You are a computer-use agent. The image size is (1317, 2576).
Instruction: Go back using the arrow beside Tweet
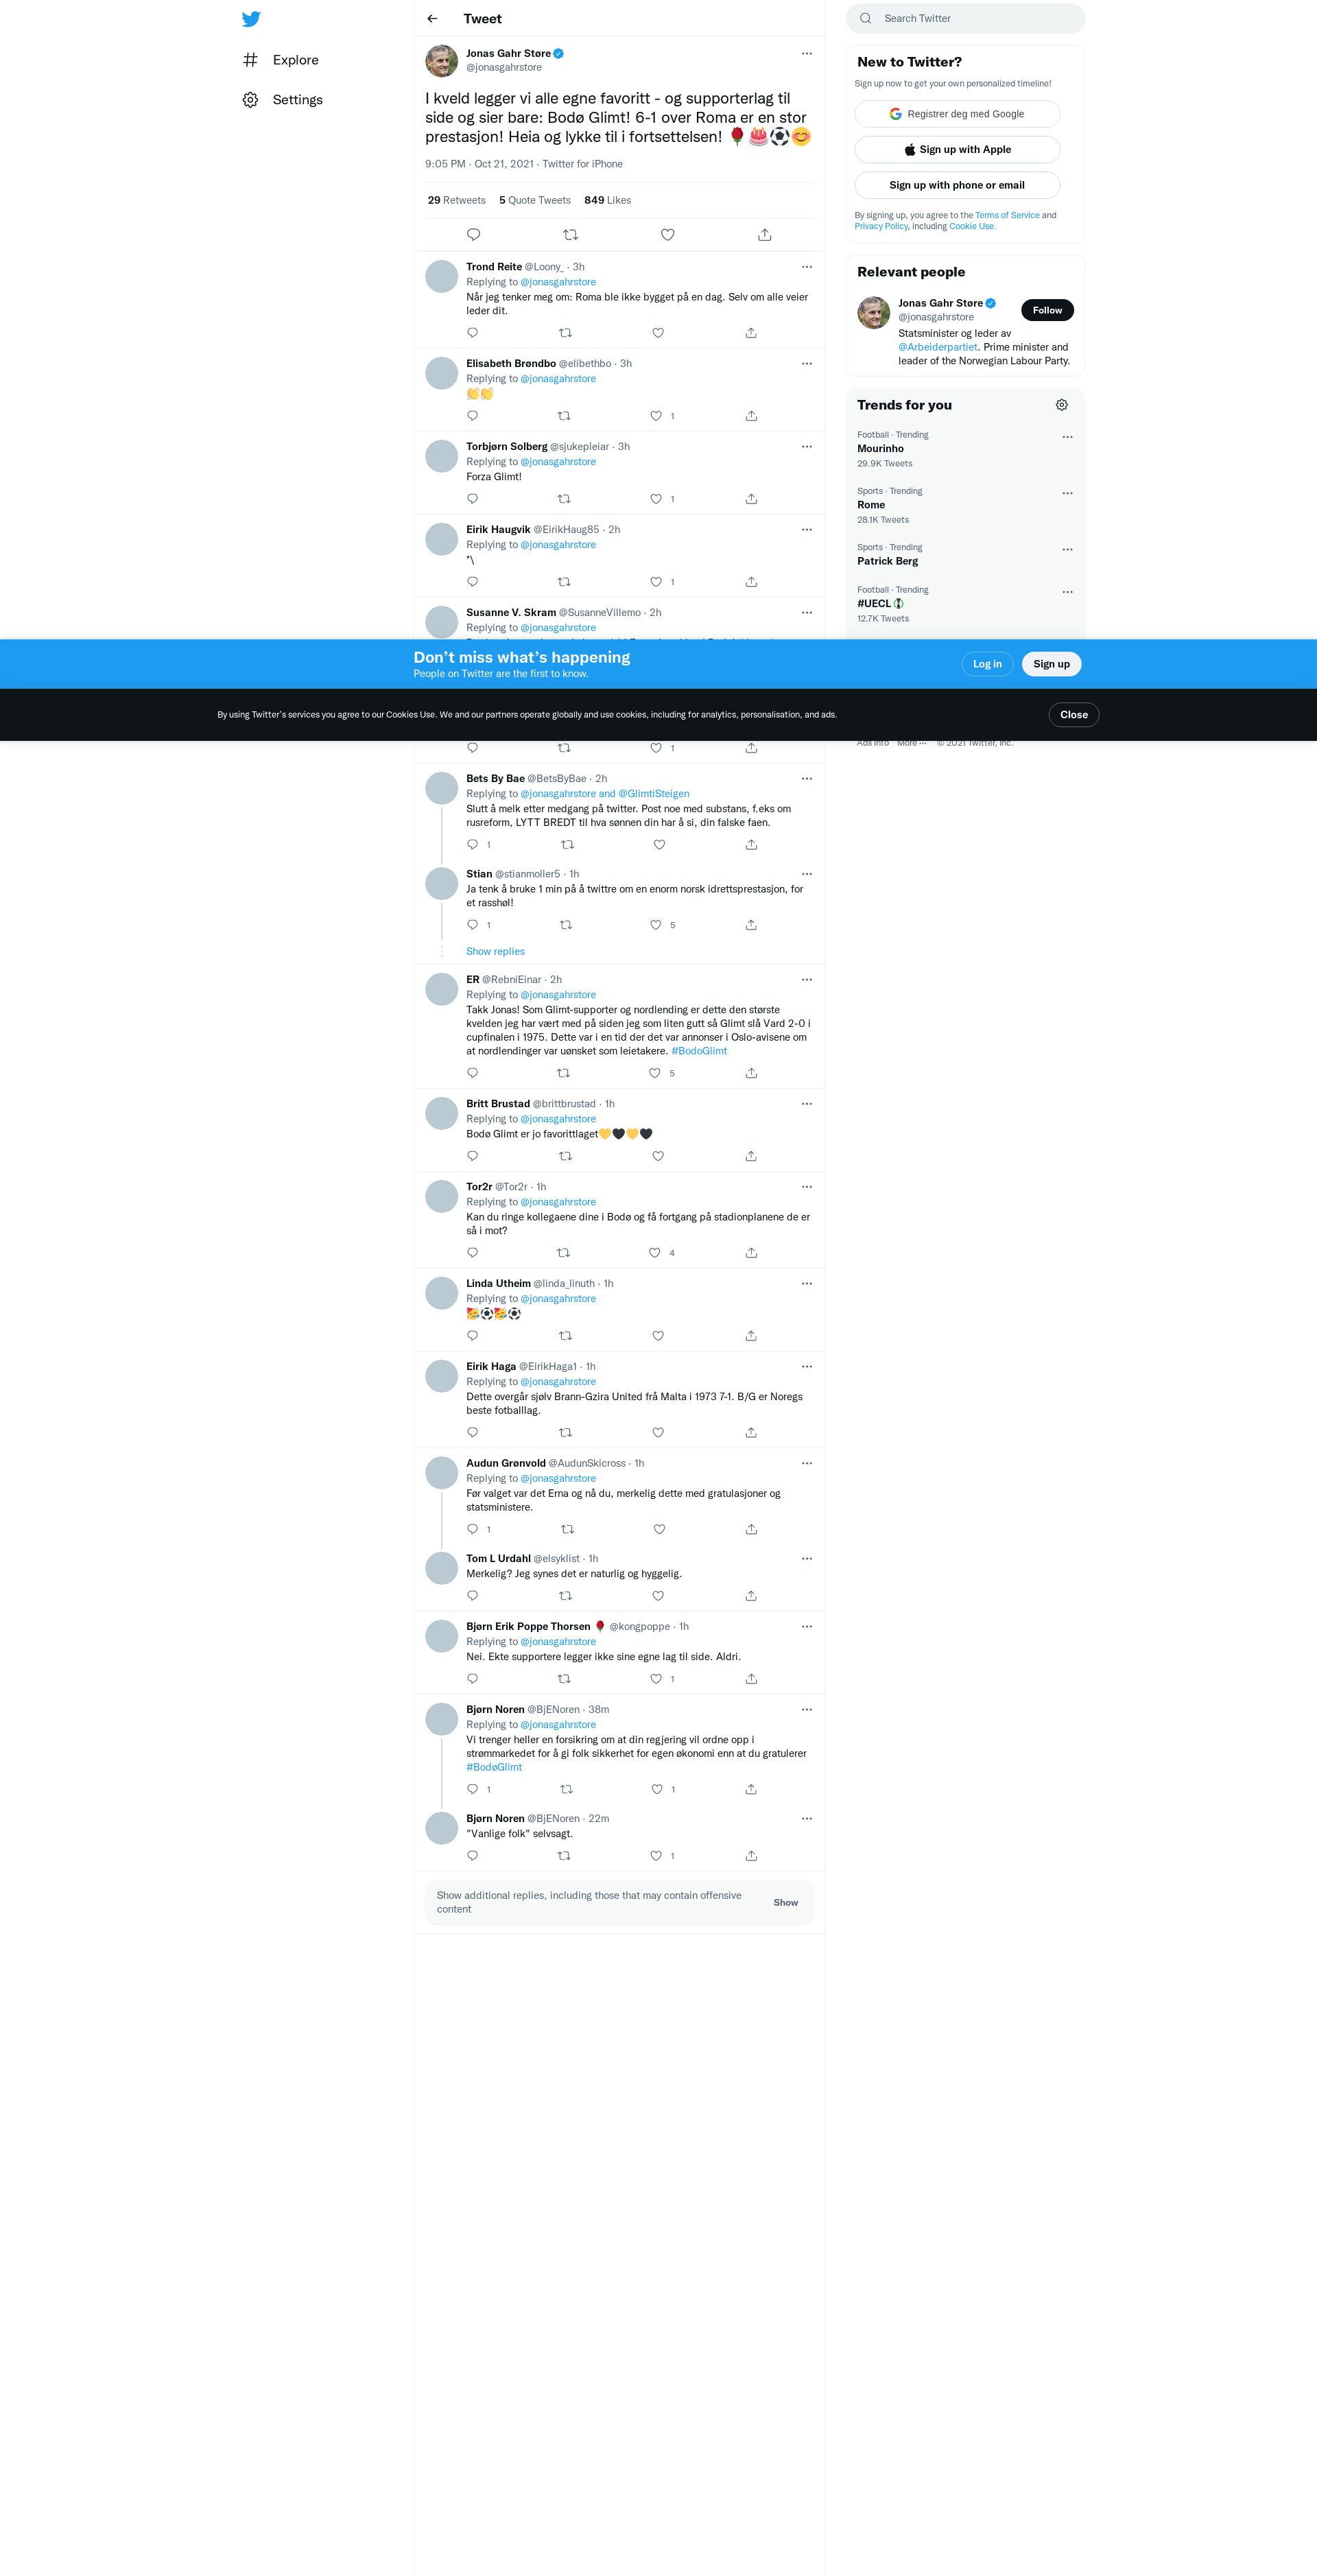432,19
